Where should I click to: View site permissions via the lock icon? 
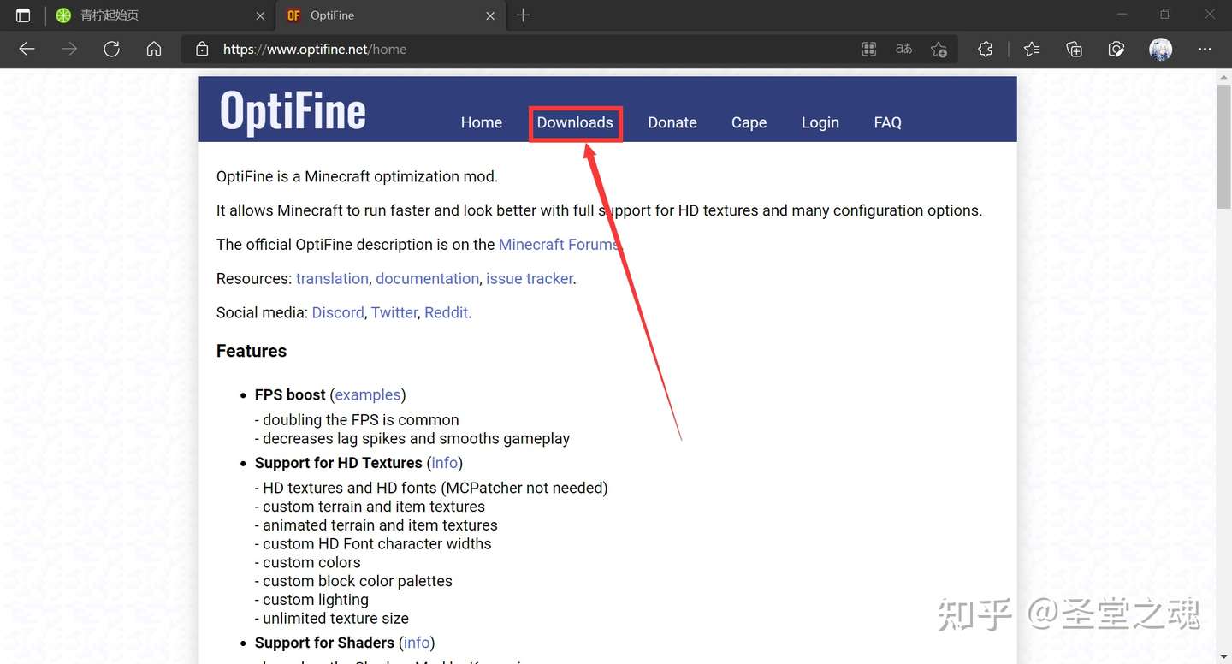click(x=201, y=49)
